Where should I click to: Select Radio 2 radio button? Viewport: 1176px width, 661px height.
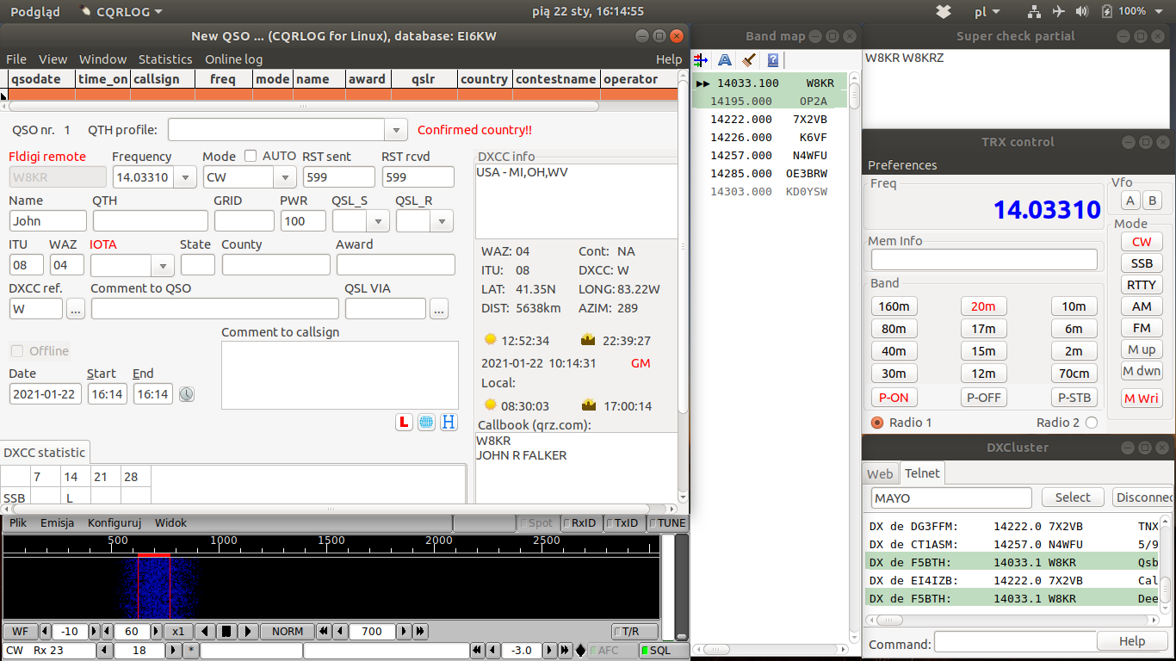click(x=1092, y=423)
